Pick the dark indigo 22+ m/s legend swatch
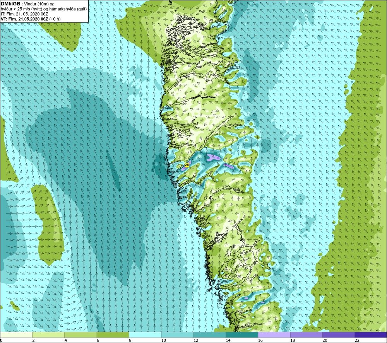 (371, 334)
